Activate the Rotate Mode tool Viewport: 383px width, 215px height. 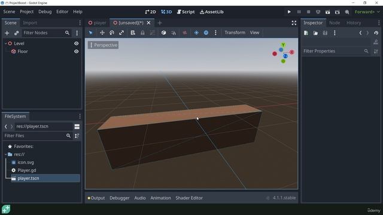click(x=112, y=33)
